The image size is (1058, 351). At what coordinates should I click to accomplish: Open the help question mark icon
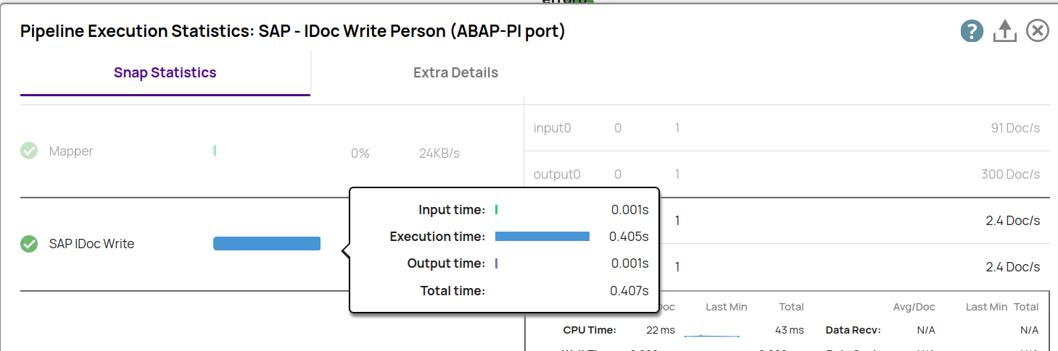(x=972, y=31)
